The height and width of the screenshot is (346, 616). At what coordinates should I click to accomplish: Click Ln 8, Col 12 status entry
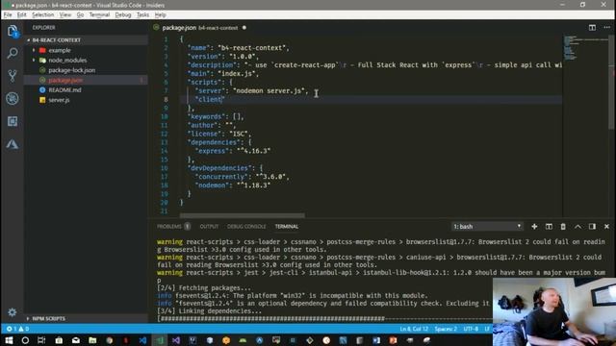coord(414,329)
